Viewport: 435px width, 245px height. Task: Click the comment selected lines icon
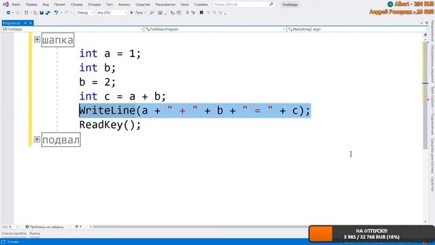[x=188, y=13]
